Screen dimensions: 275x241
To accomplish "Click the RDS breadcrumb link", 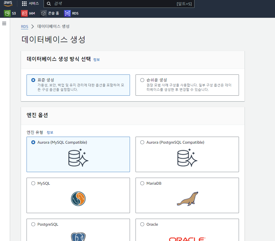I will (x=25, y=26).
